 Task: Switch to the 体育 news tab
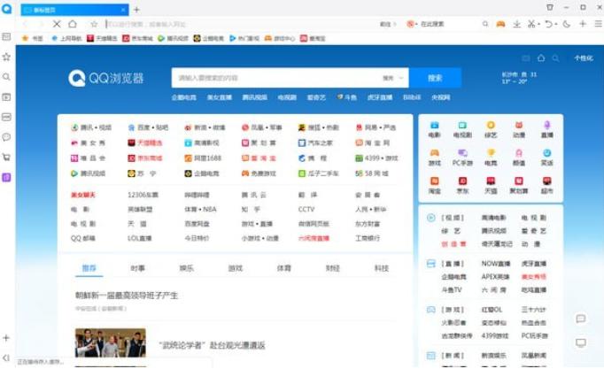284,268
